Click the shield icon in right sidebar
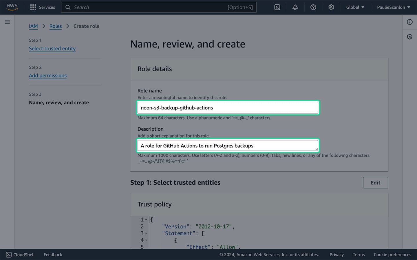The width and height of the screenshot is (417, 260). point(409,37)
